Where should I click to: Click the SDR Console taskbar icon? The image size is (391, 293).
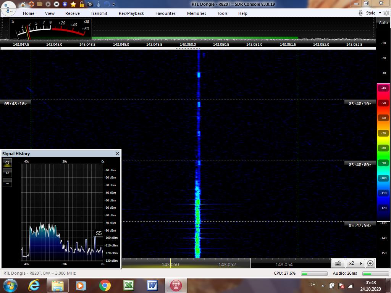[176, 285]
